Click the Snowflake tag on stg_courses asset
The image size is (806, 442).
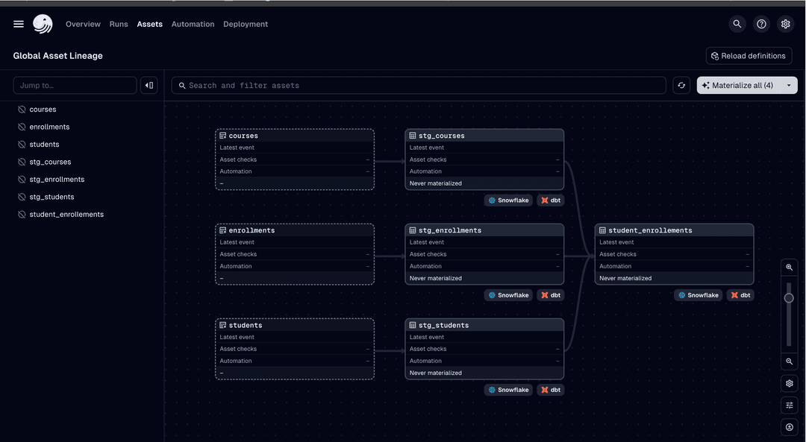pos(508,200)
